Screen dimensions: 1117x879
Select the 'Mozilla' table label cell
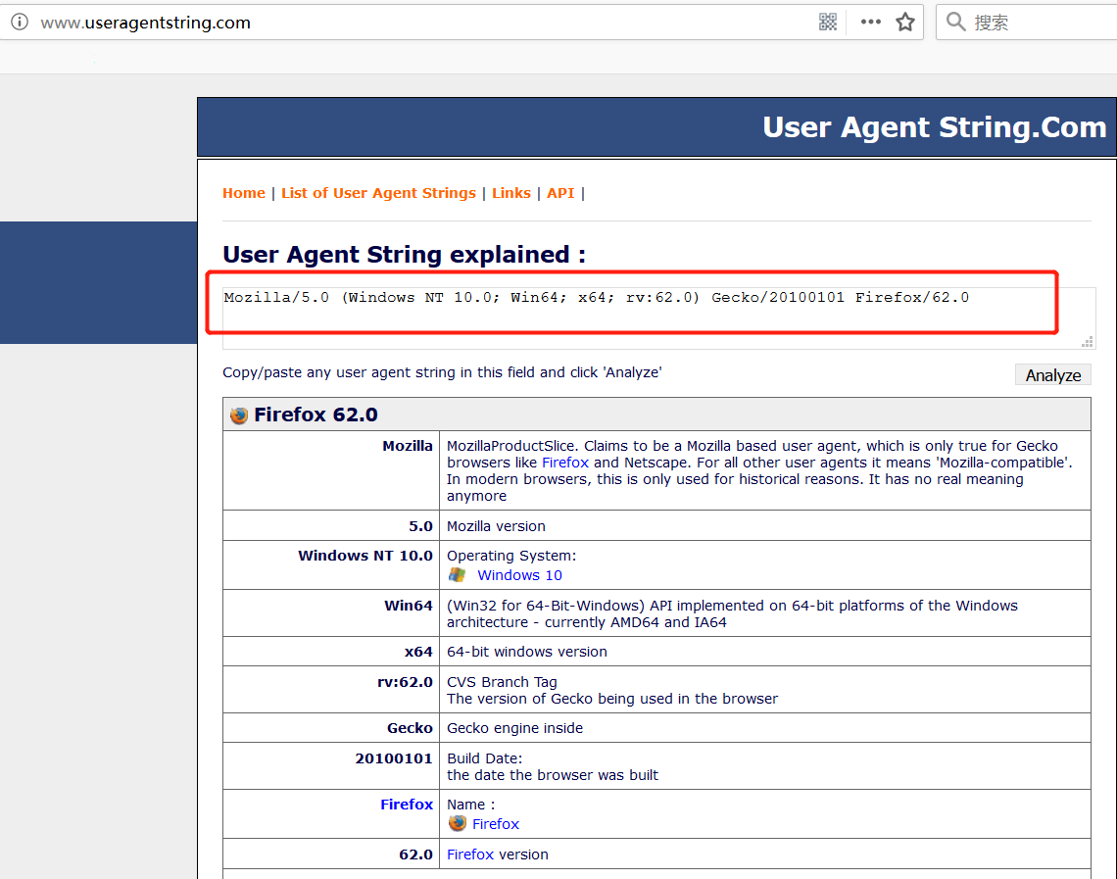331,470
